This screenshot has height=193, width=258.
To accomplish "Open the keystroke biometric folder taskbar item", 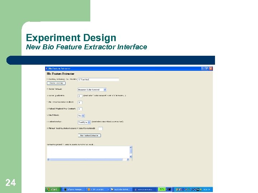I will 121,189.
